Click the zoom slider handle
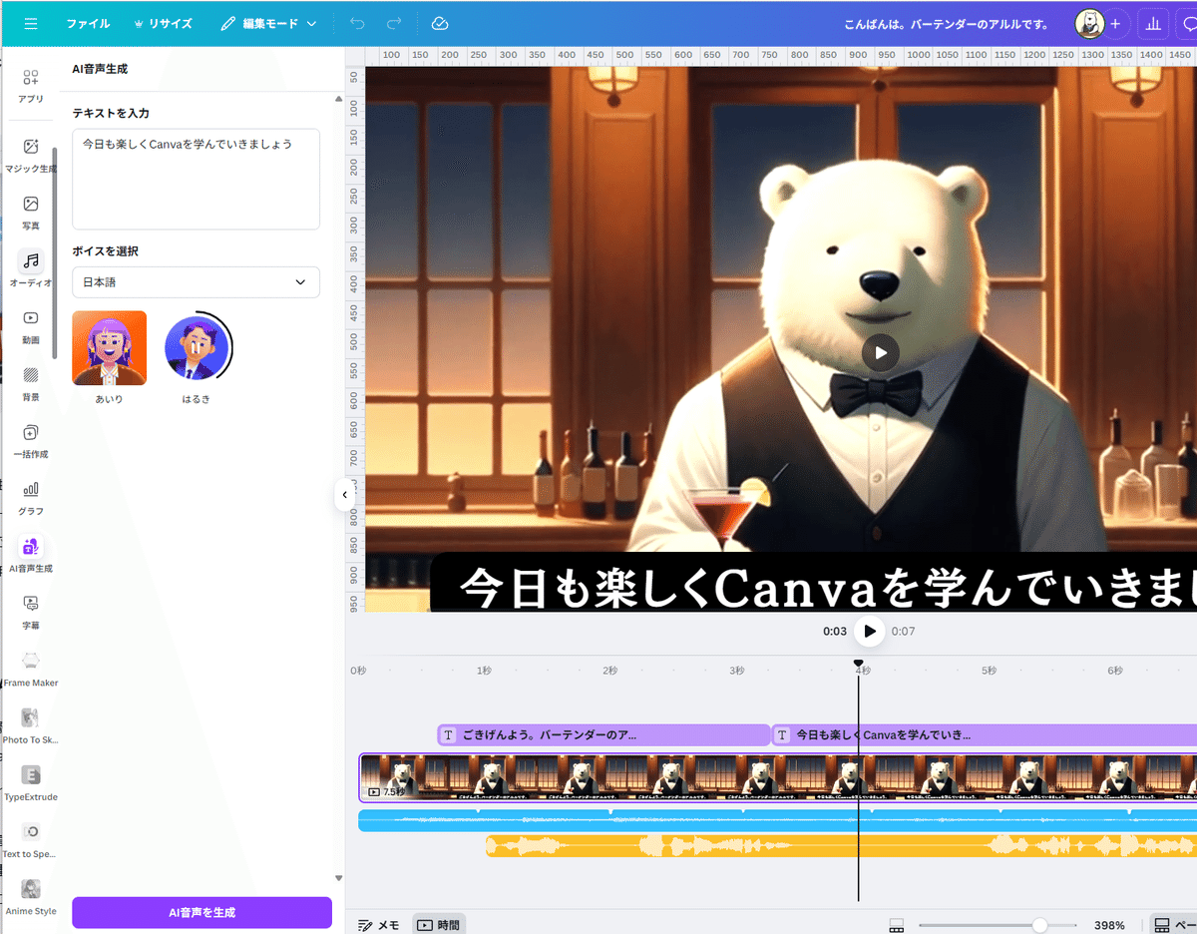 click(1039, 925)
